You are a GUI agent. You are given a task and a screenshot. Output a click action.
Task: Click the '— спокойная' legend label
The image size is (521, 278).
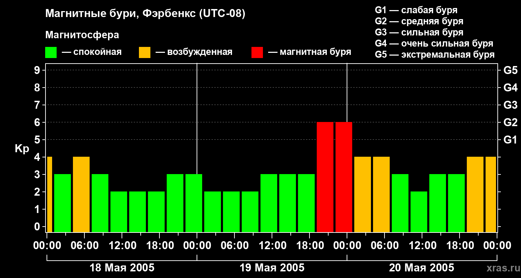tap(92, 52)
